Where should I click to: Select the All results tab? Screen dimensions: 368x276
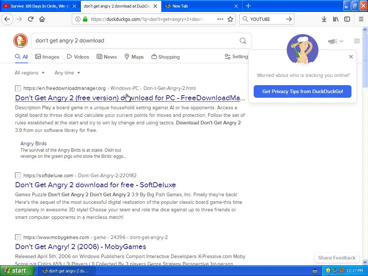[21, 57]
